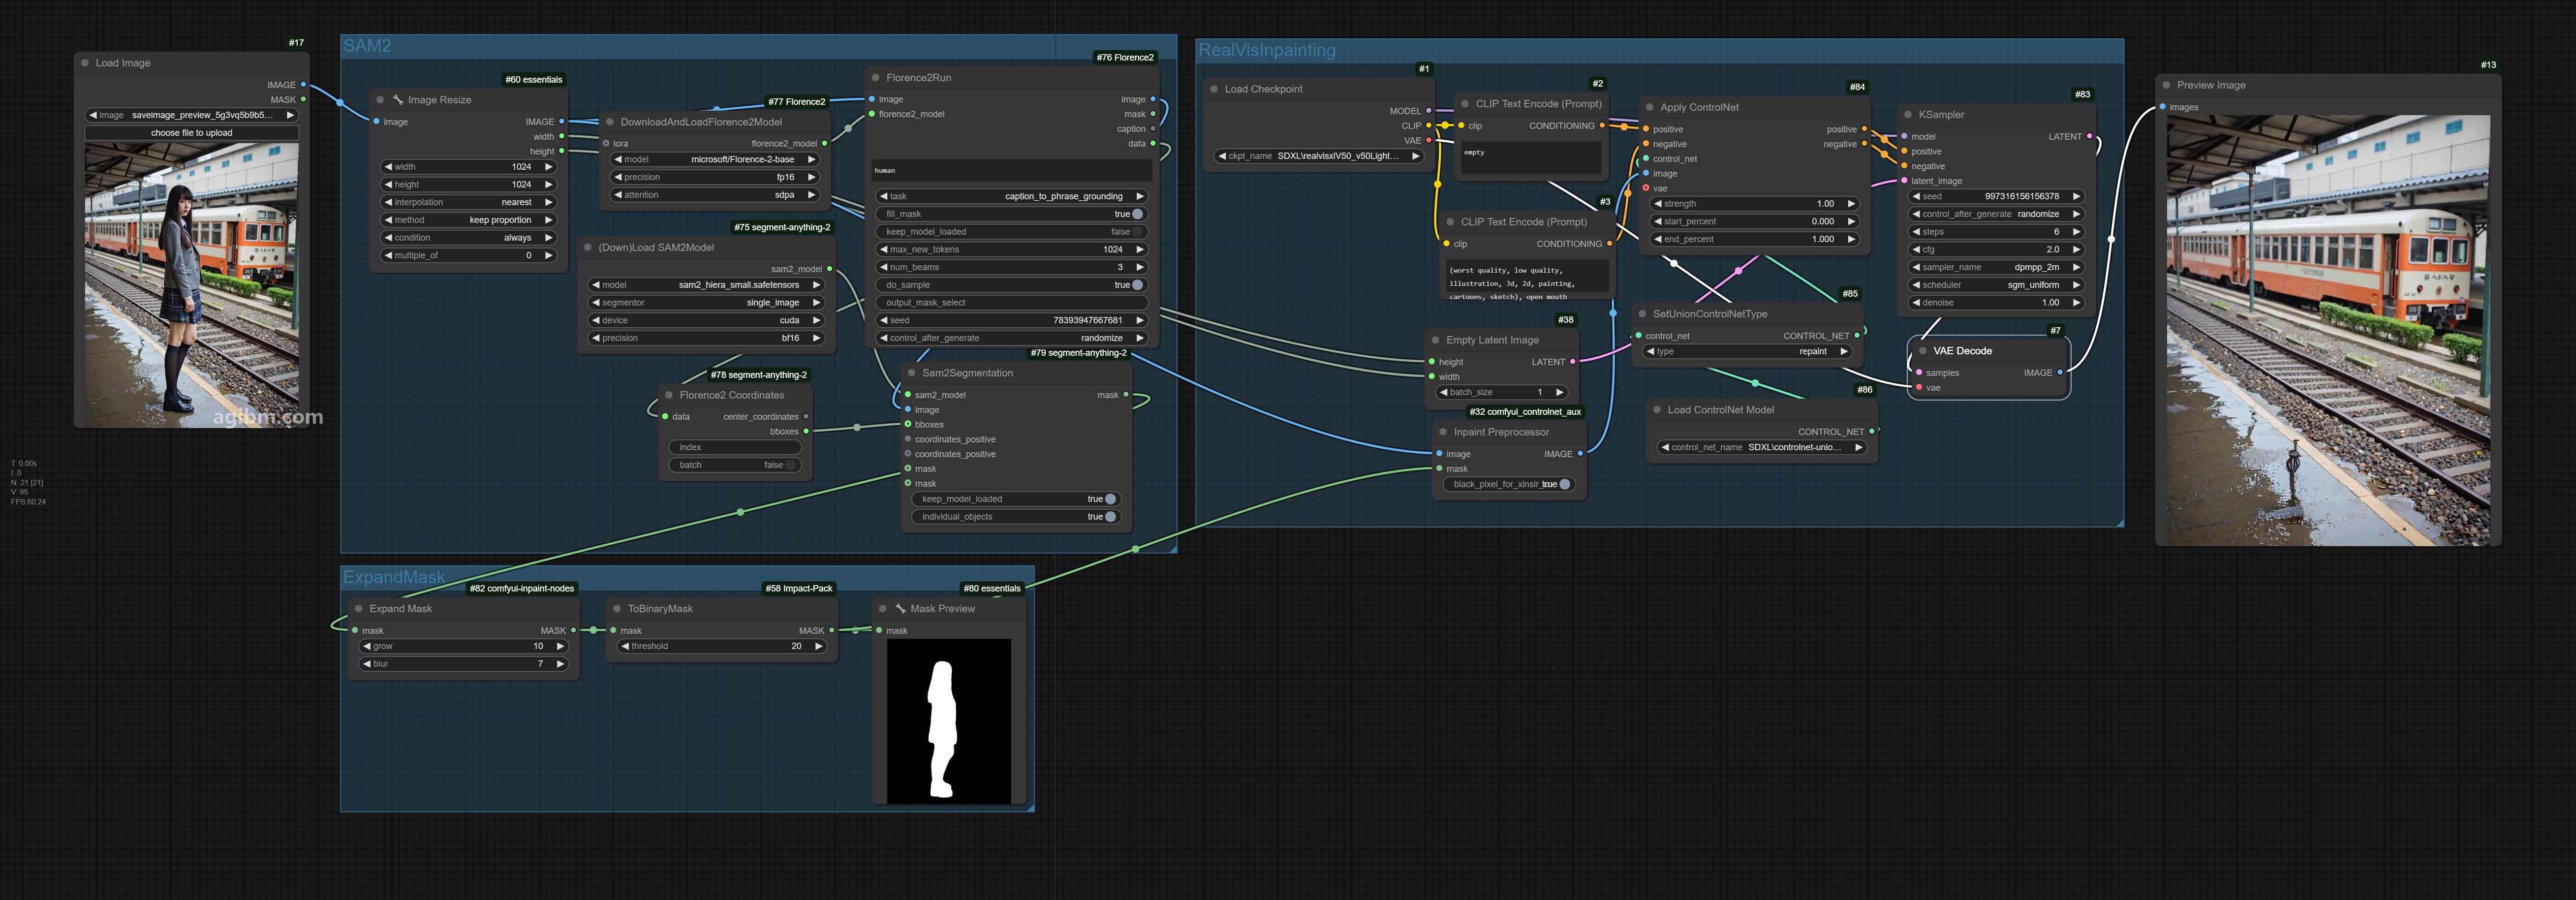Collapse the Mask Preview node via its dot
This screenshot has width=2576, height=900.
pyautogui.click(x=882, y=609)
